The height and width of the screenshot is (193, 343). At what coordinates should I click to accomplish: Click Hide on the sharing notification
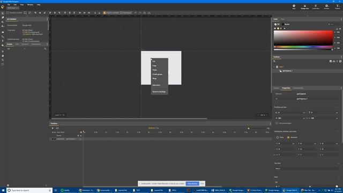202,183
